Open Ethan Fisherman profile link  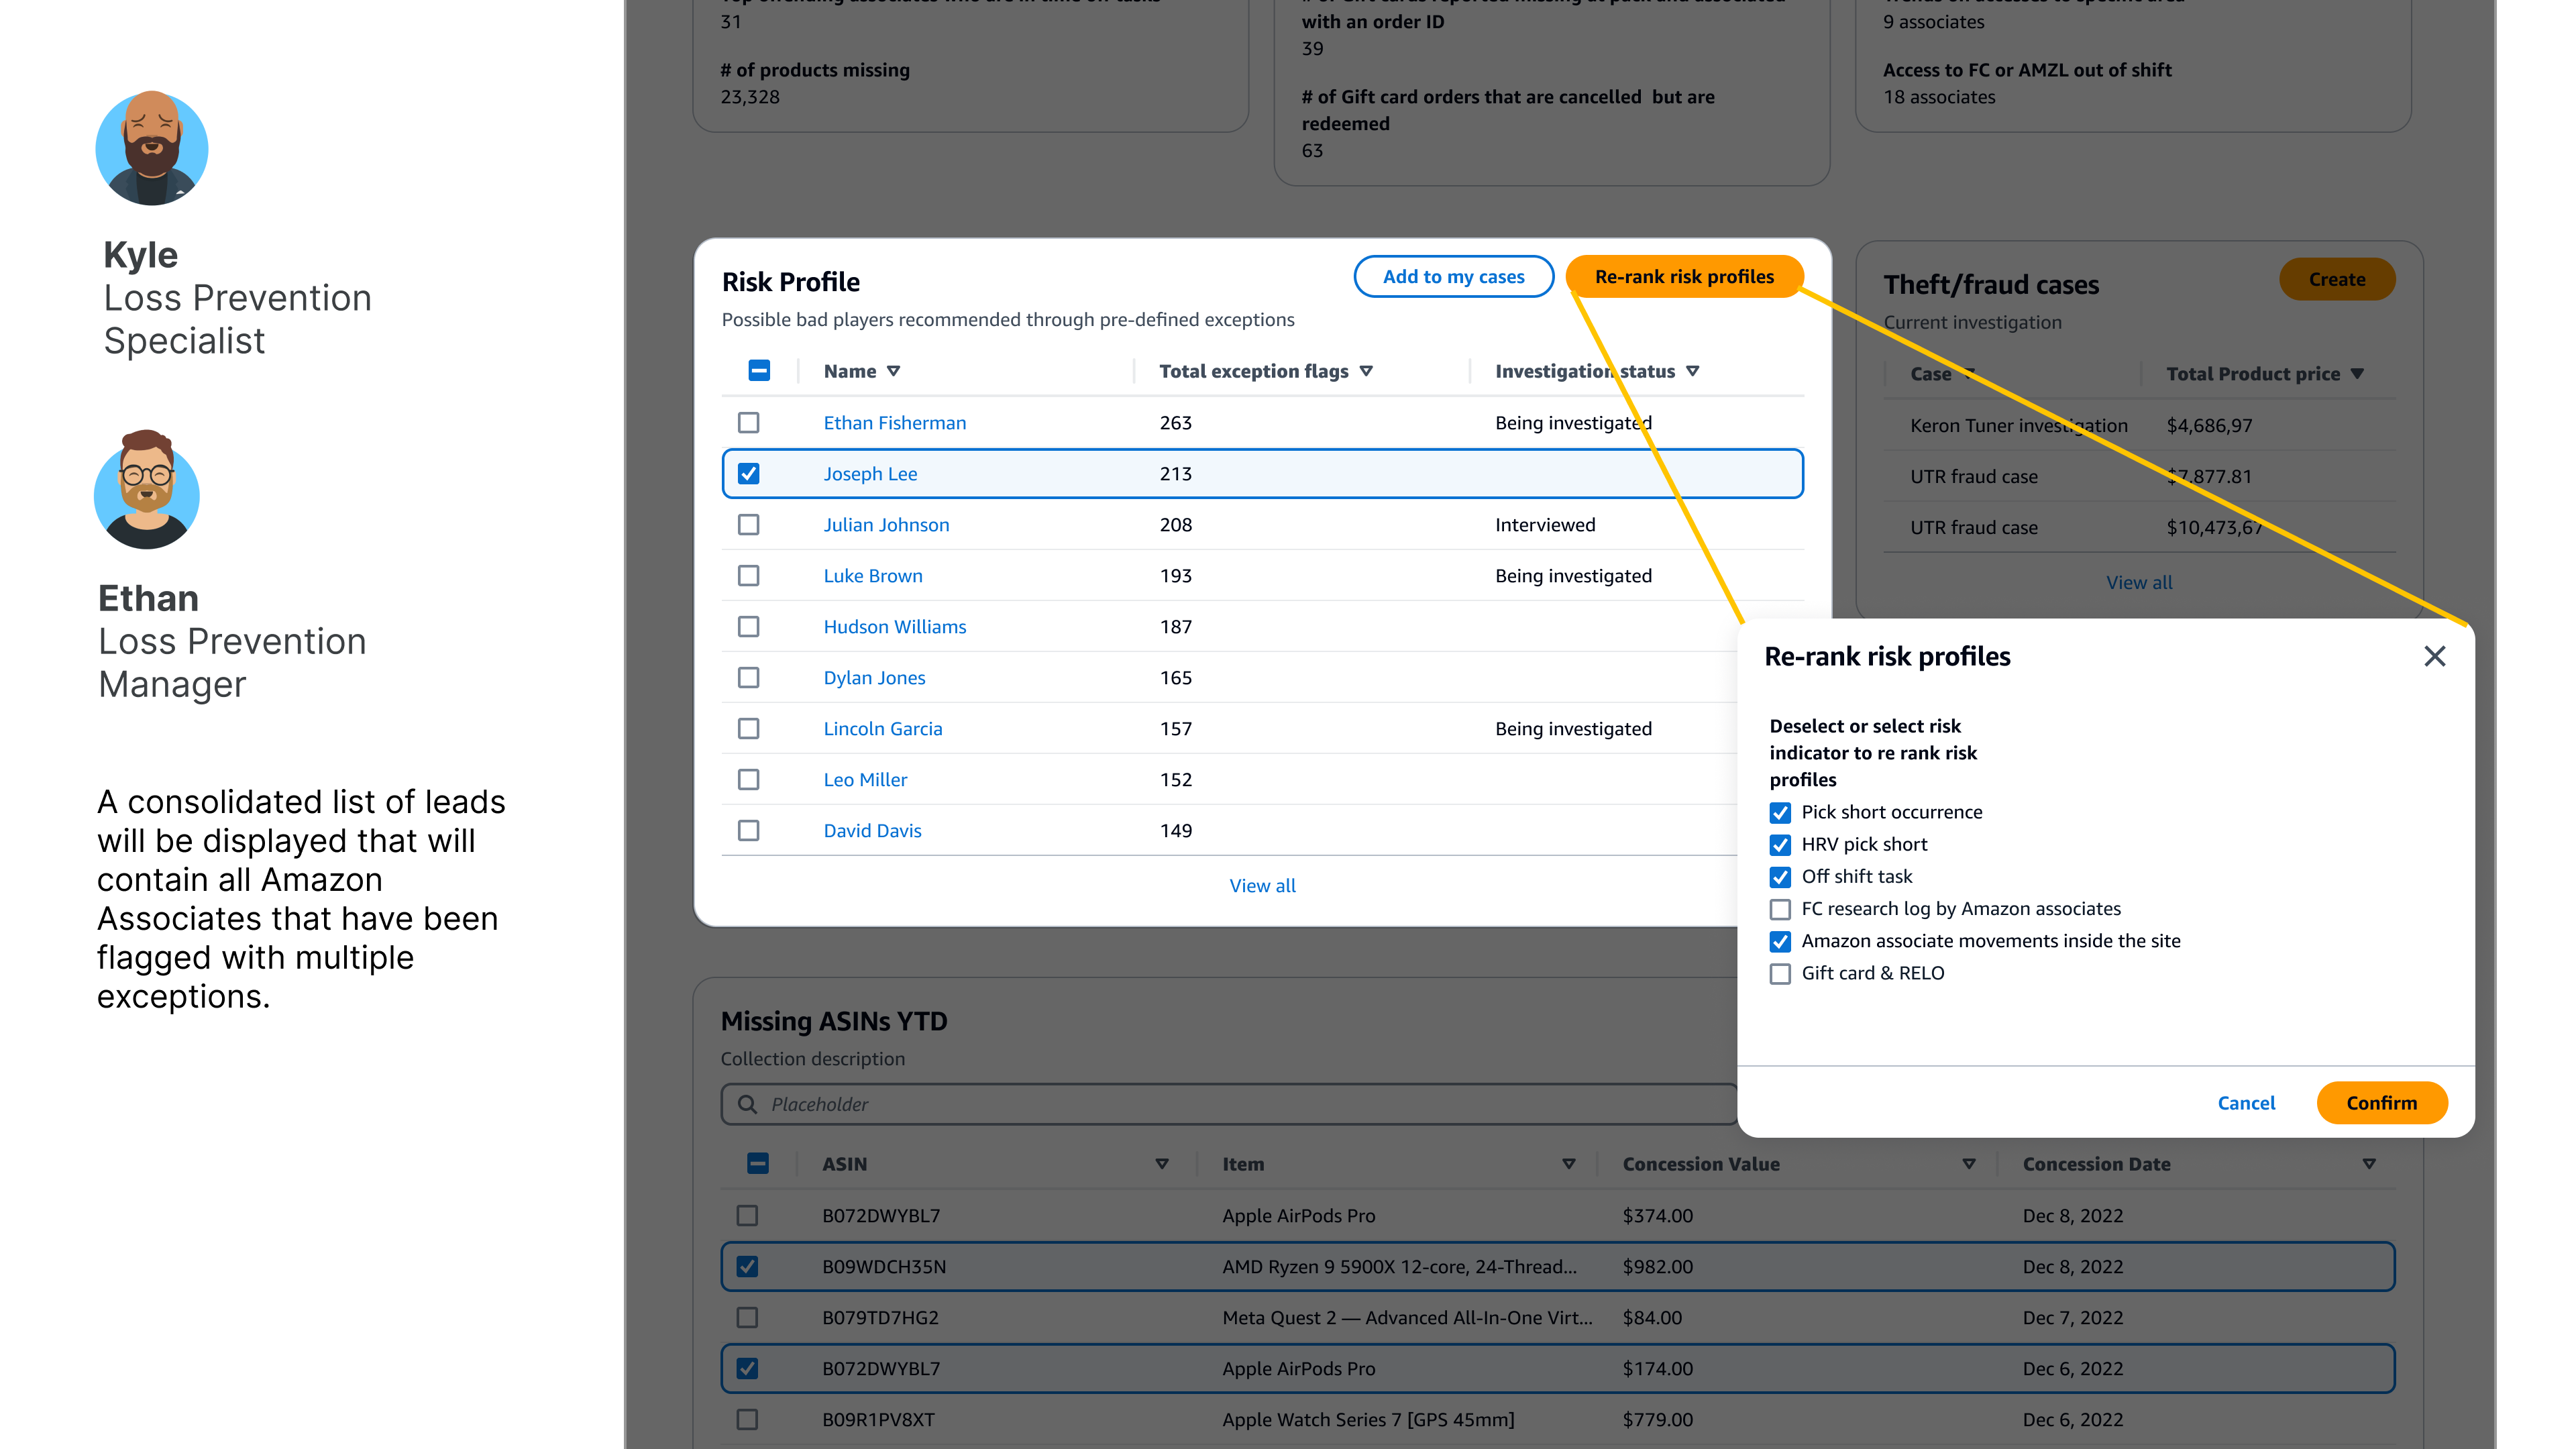click(894, 423)
